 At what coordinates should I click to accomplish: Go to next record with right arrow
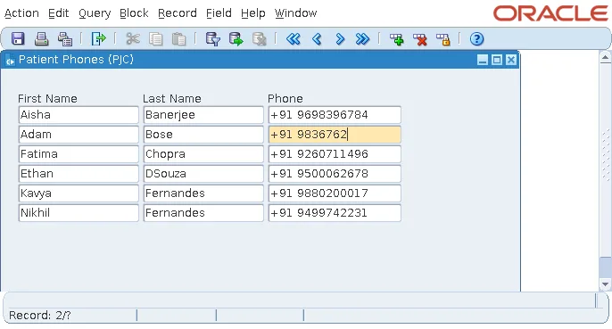pos(340,39)
